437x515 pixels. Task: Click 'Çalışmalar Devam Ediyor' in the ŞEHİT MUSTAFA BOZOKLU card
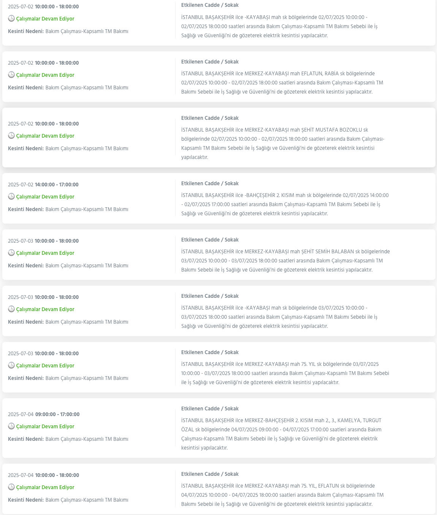tap(45, 136)
